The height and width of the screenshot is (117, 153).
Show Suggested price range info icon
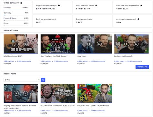pos(59,5)
